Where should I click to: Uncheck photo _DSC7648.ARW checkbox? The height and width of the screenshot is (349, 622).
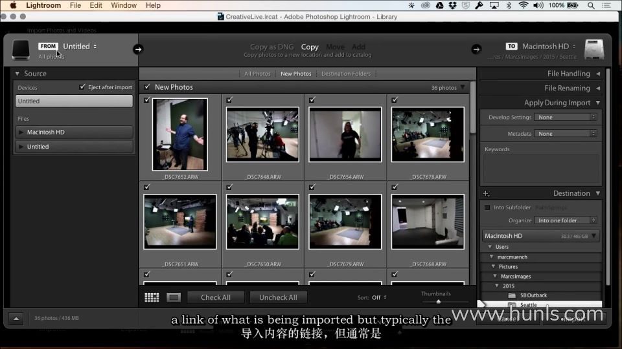coord(229,100)
